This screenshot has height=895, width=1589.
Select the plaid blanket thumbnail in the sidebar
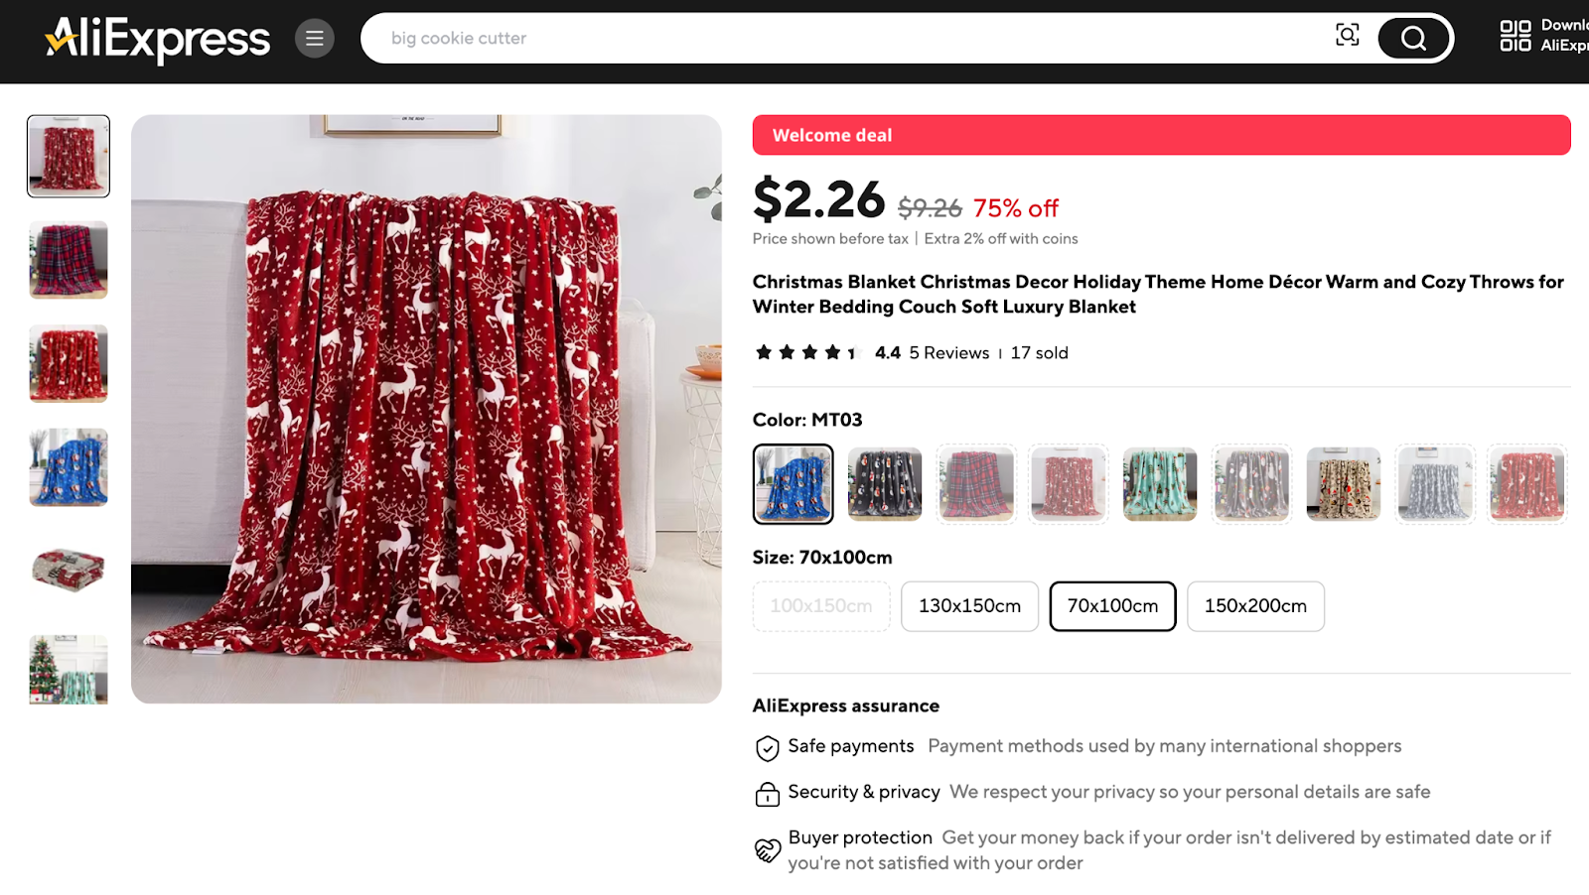[x=68, y=260]
